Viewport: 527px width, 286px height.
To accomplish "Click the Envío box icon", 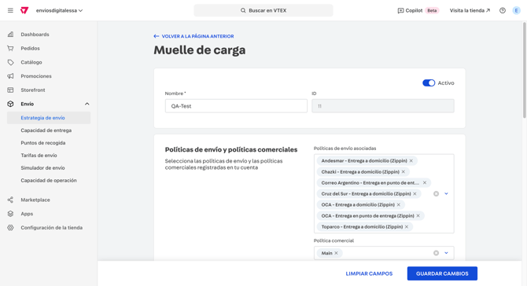I will click(10, 104).
